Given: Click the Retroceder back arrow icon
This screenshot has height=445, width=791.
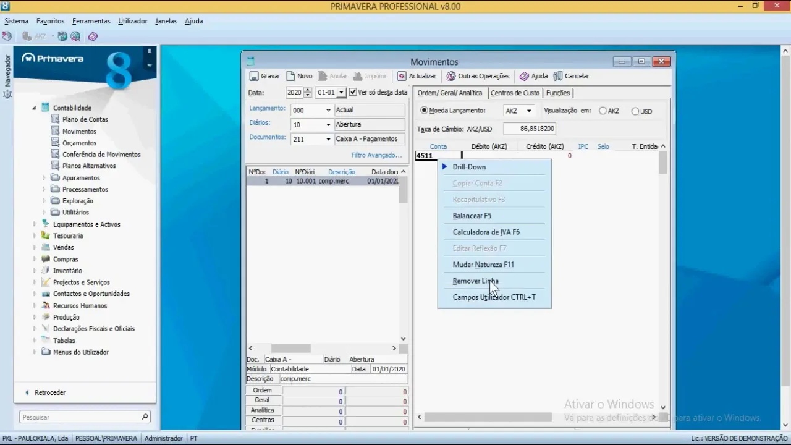Looking at the screenshot, I should (27, 392).
